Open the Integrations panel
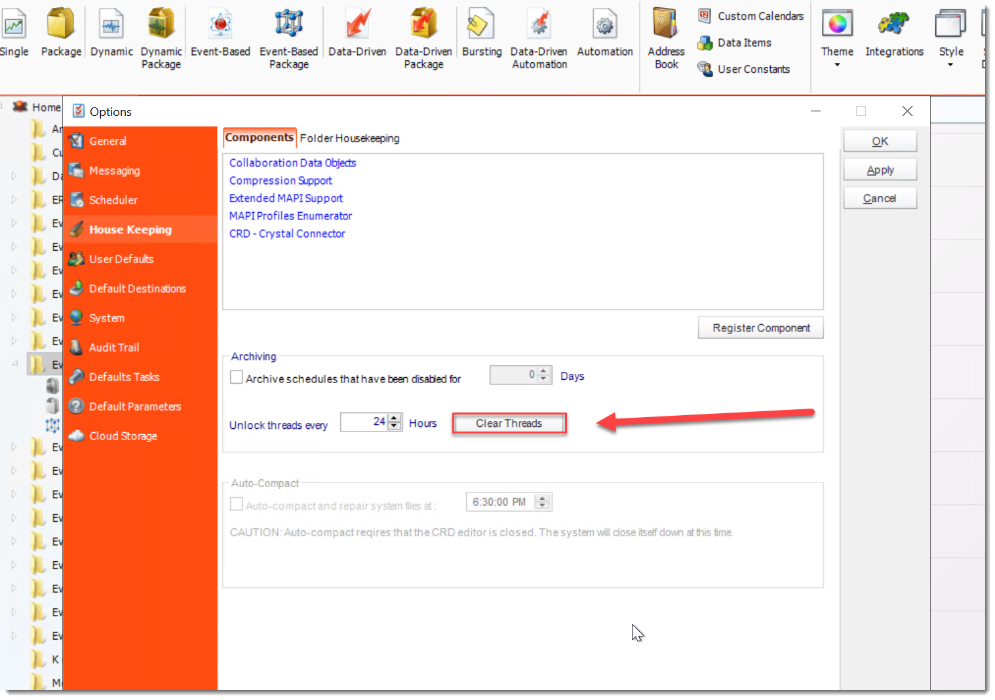The width and height of the screenshot is (995, 700). click(894, 29)
